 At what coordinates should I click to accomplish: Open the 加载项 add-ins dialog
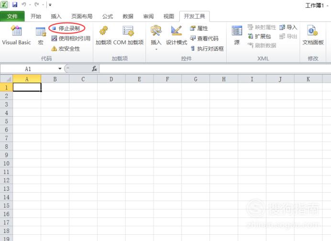click(x=103, y=35)
